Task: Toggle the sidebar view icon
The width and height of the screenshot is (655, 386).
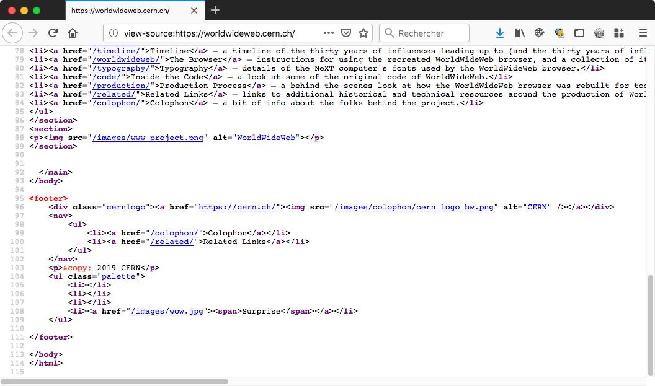Action: pyautogui.click(x=579, y=33)
